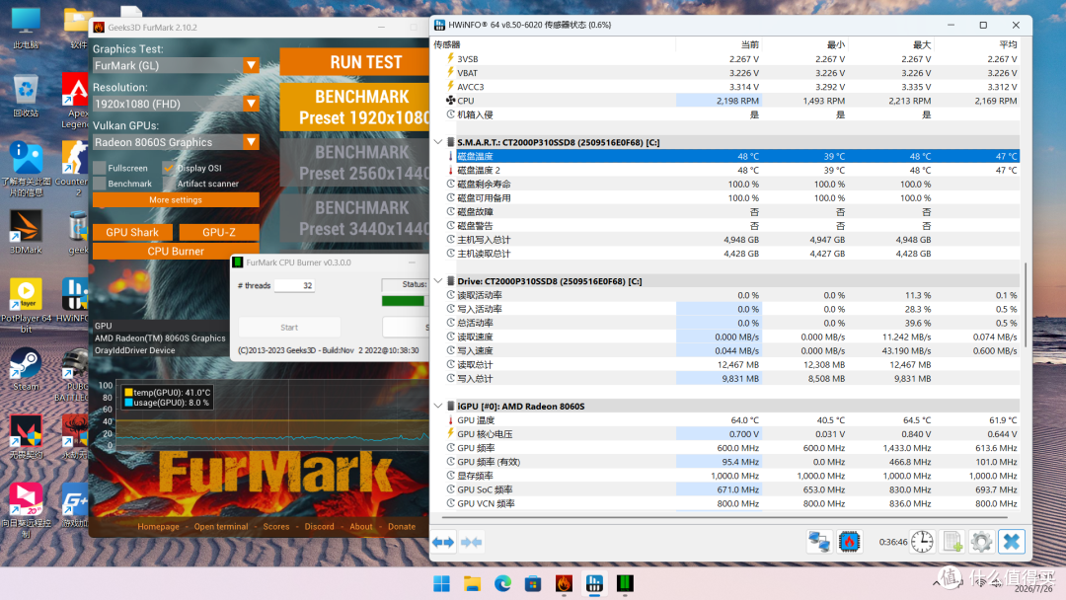Launch GPU-Z from FurMark

pos(219,232)
